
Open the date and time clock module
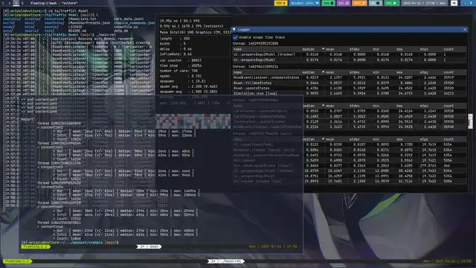pyautogui.click(x=424, y=3)
